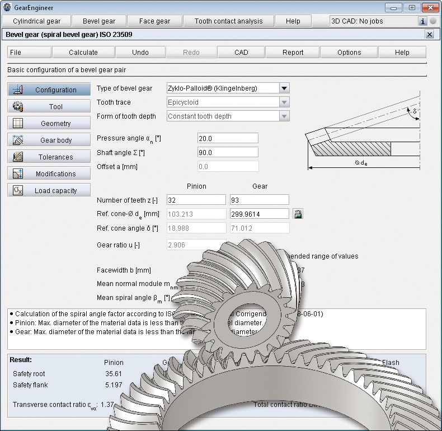This screenshot has height=431, width=442.
Task: Expand the Form of tooth depth dropdown
Action: point(284,116)
